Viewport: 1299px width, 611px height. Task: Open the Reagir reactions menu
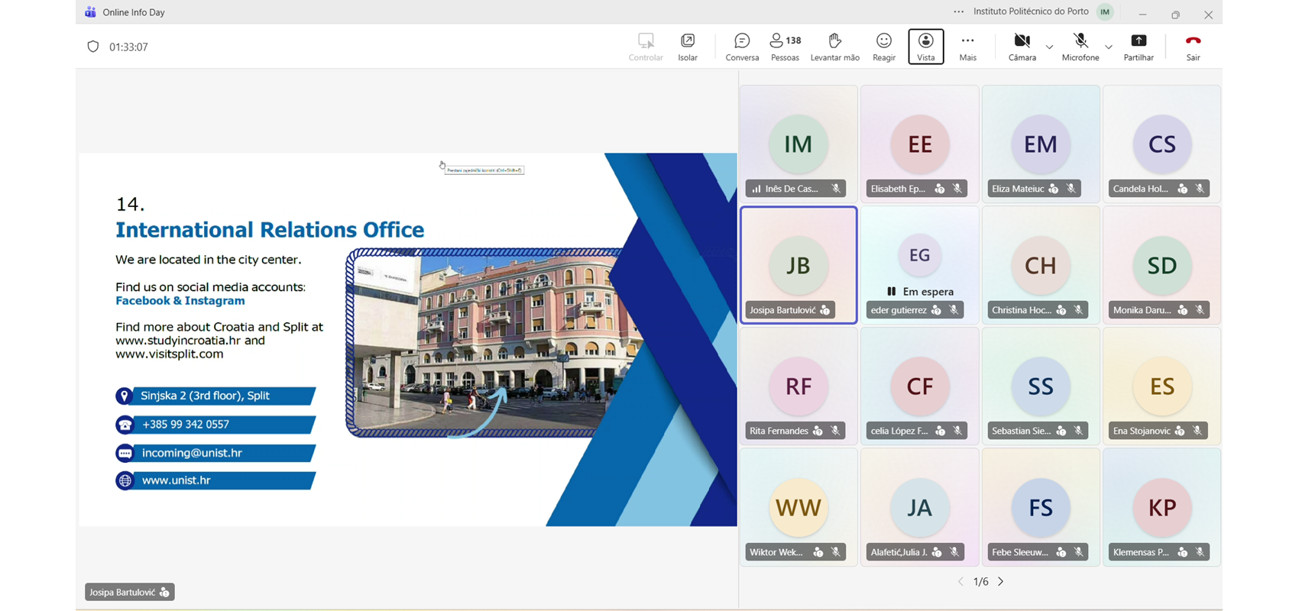[x=884, y=47]
